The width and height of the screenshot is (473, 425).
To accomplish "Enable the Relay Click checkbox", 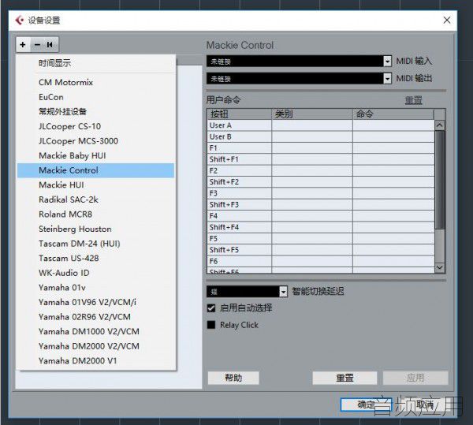I will pos(211,325).
